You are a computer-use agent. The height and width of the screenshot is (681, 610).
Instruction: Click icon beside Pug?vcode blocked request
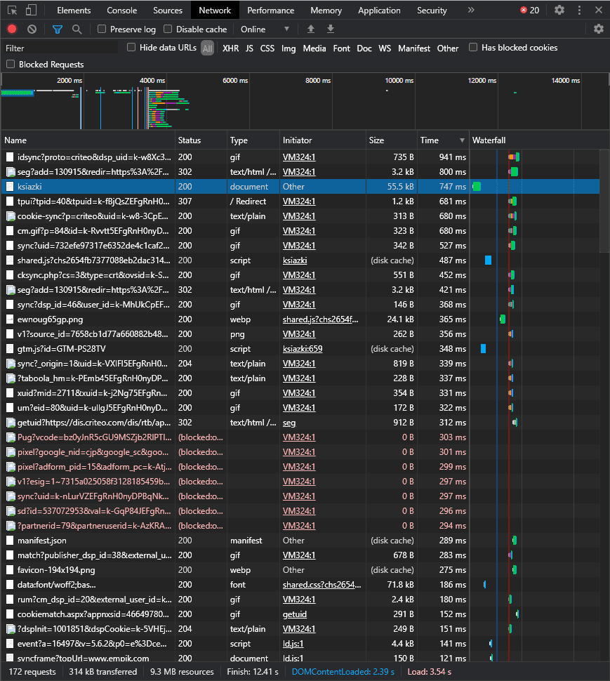tap(11, 437)
